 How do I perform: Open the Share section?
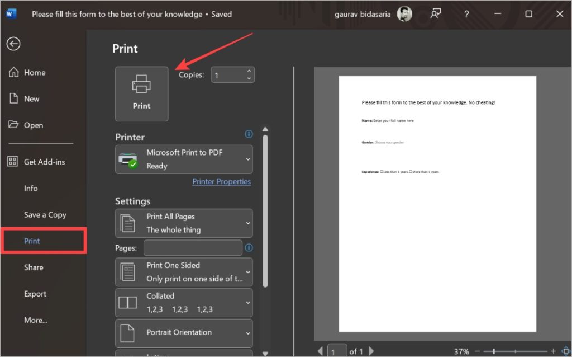34,267
